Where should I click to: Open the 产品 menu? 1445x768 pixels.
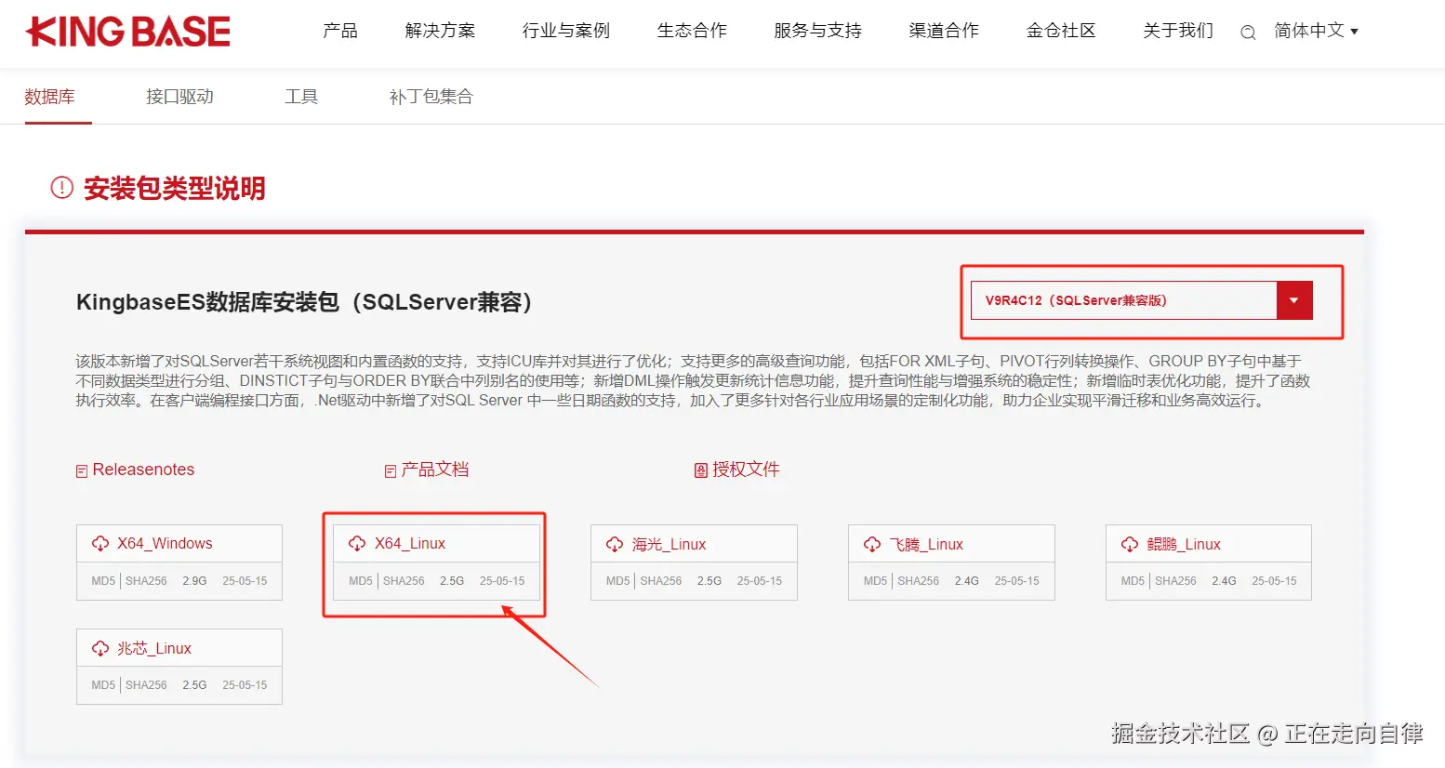point(340,31)
